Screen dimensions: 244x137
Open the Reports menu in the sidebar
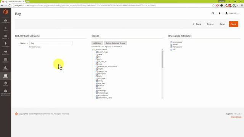coord(6,68)
